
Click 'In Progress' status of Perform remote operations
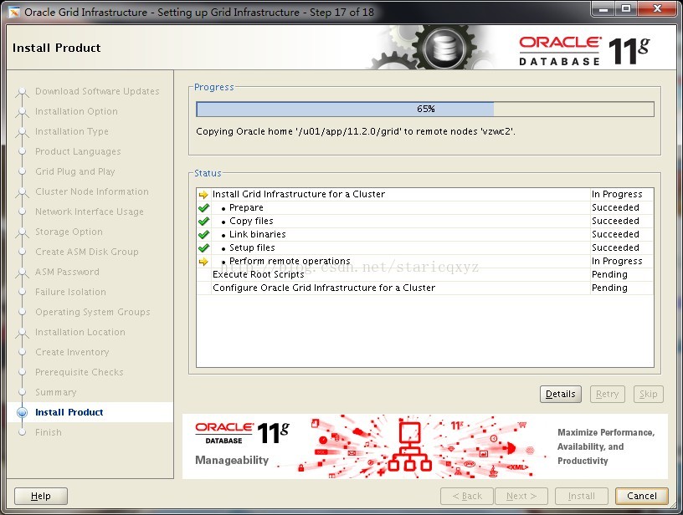617,261
